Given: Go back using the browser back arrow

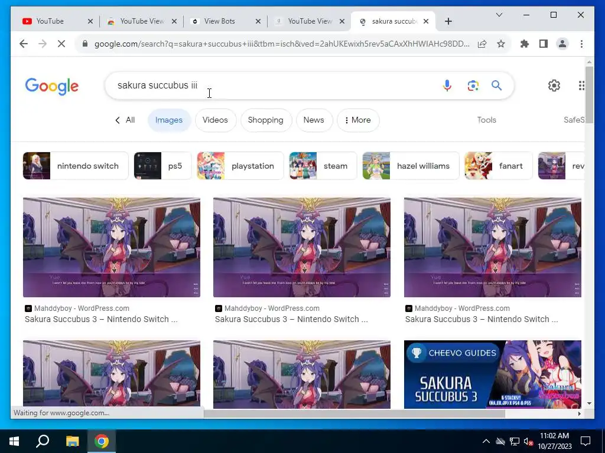Looking at the screenshot, I should coord(24,44).
